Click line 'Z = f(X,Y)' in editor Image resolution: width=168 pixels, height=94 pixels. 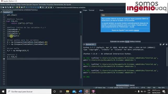pos(12,57)
